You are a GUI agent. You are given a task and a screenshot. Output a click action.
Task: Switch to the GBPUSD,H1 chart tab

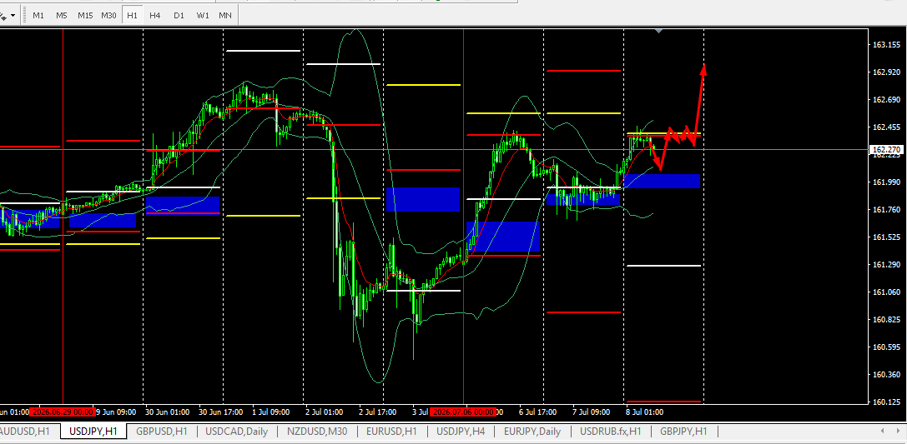pos(161,431)
